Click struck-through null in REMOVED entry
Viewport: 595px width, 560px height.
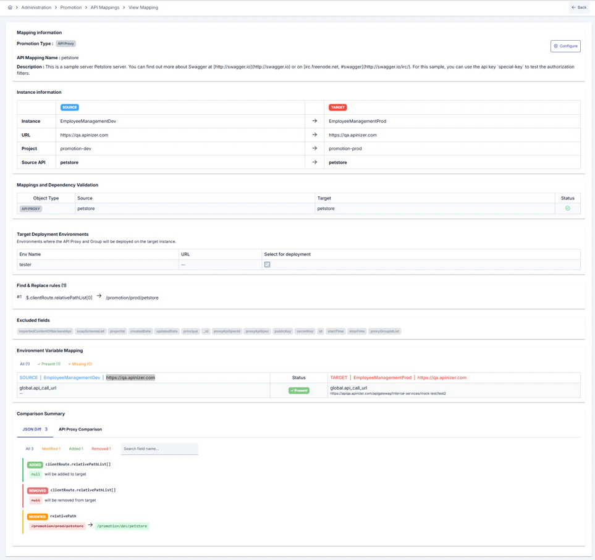click(36, 501)
